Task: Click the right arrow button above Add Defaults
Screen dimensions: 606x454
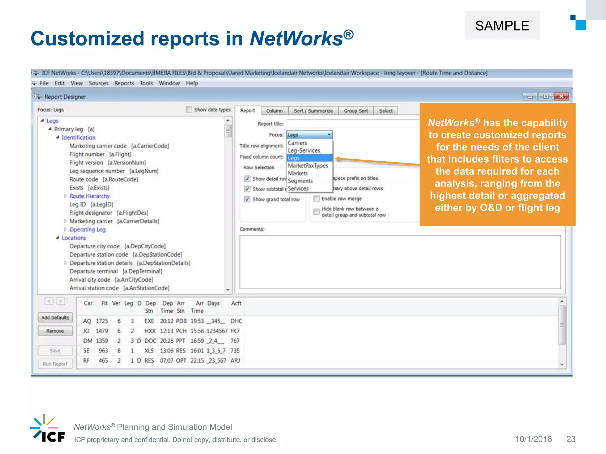Action: (x=61, y=301)
